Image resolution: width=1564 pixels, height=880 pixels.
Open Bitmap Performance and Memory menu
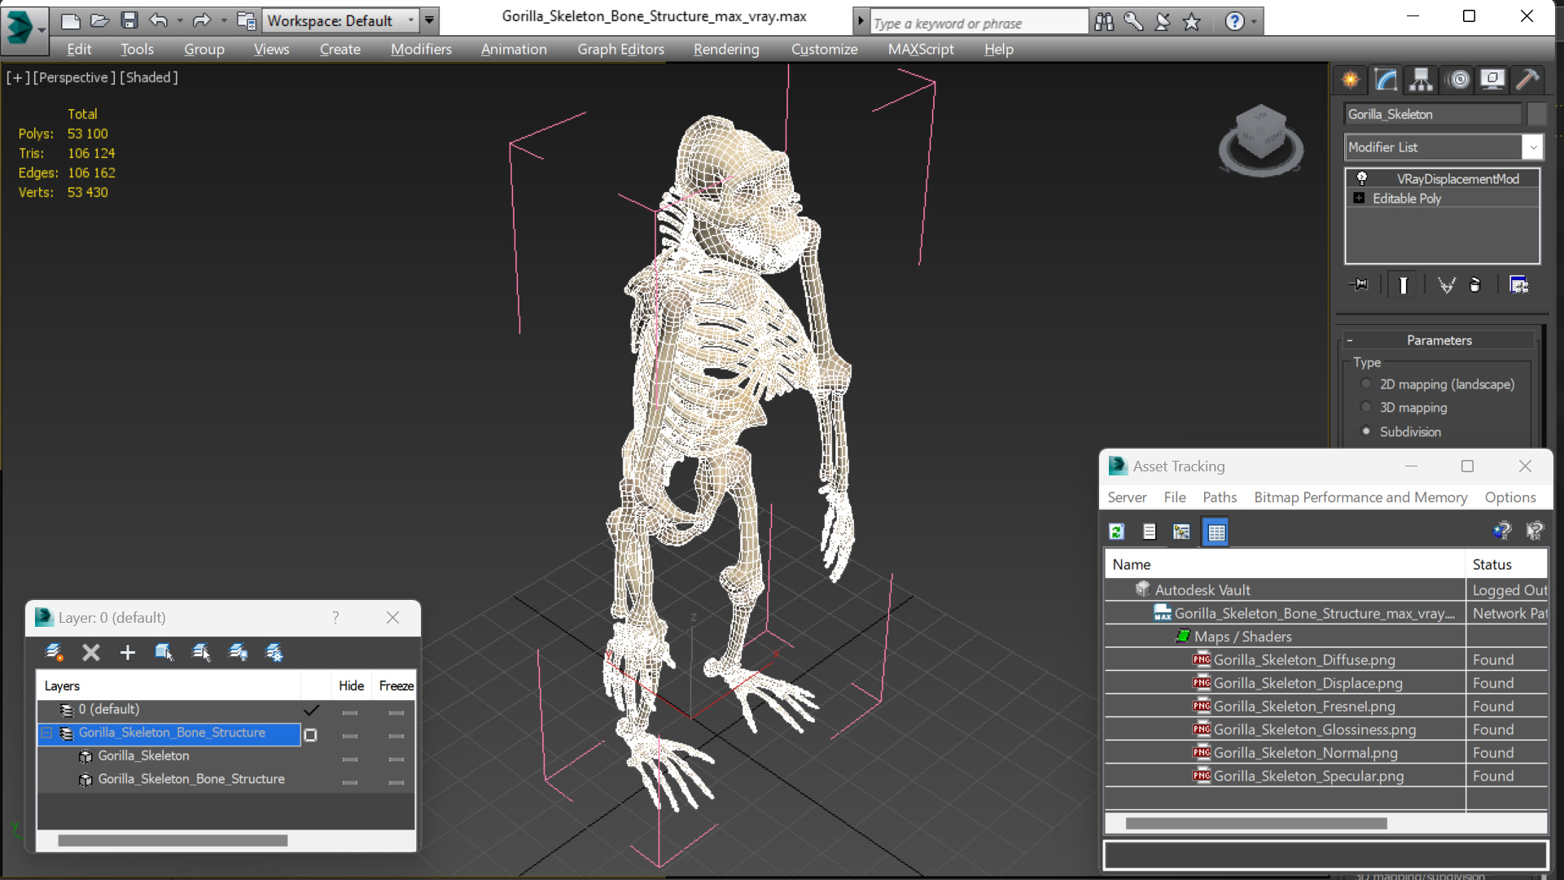[x=1360, y=497]
